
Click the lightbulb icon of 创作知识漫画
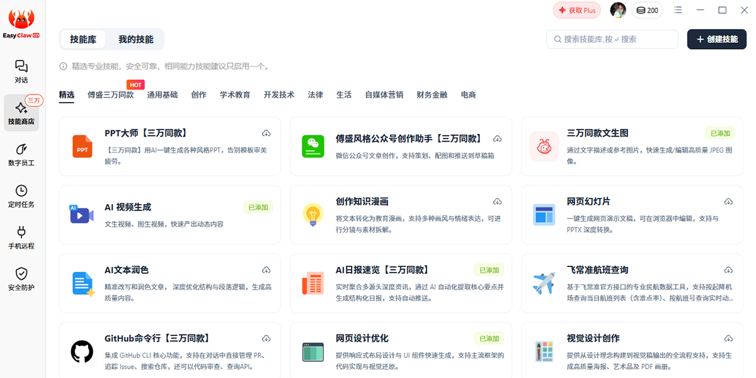click(x=312, y=215)
